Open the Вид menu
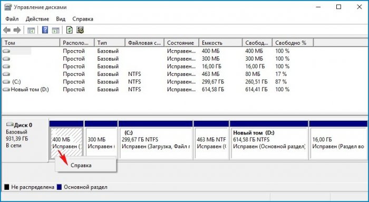 click(x=61, y=19)
